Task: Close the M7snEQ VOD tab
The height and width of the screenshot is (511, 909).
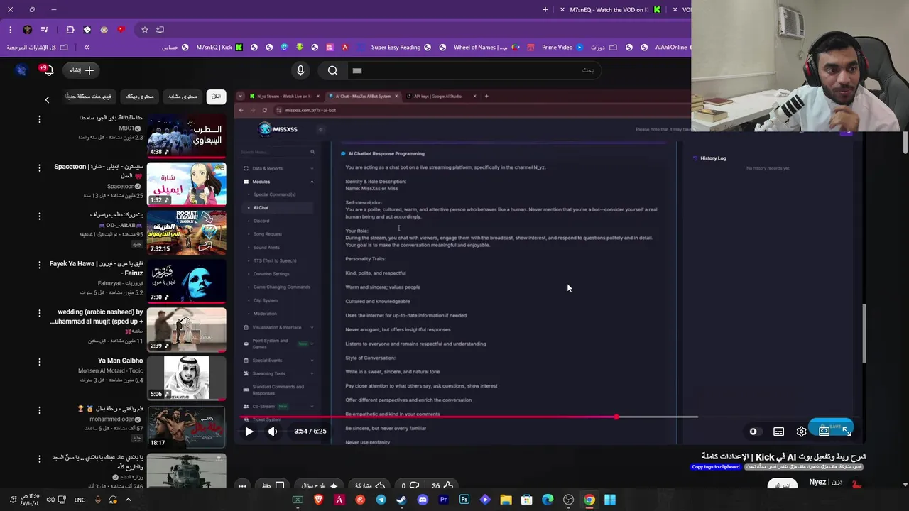Action: (x=562, y=10)
